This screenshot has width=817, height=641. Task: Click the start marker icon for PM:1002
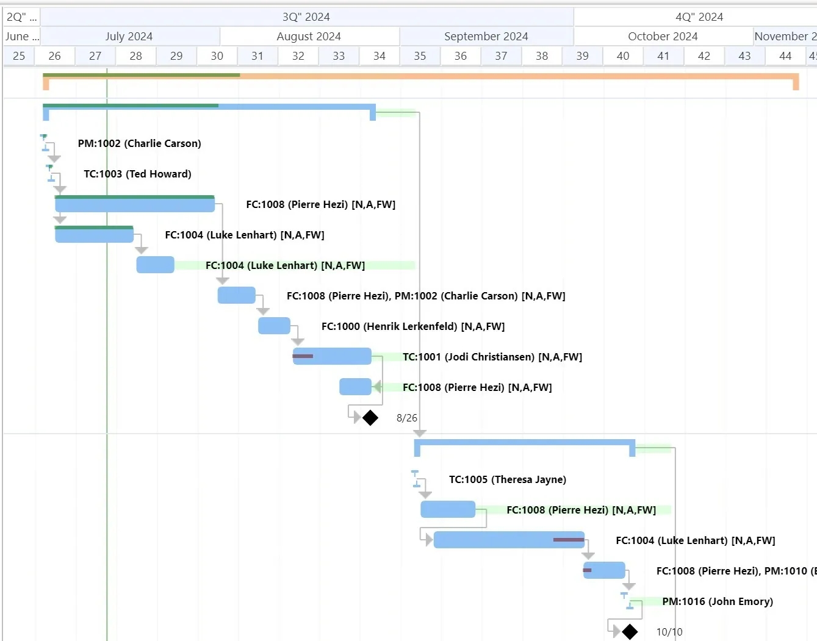(x=43, y=137)
